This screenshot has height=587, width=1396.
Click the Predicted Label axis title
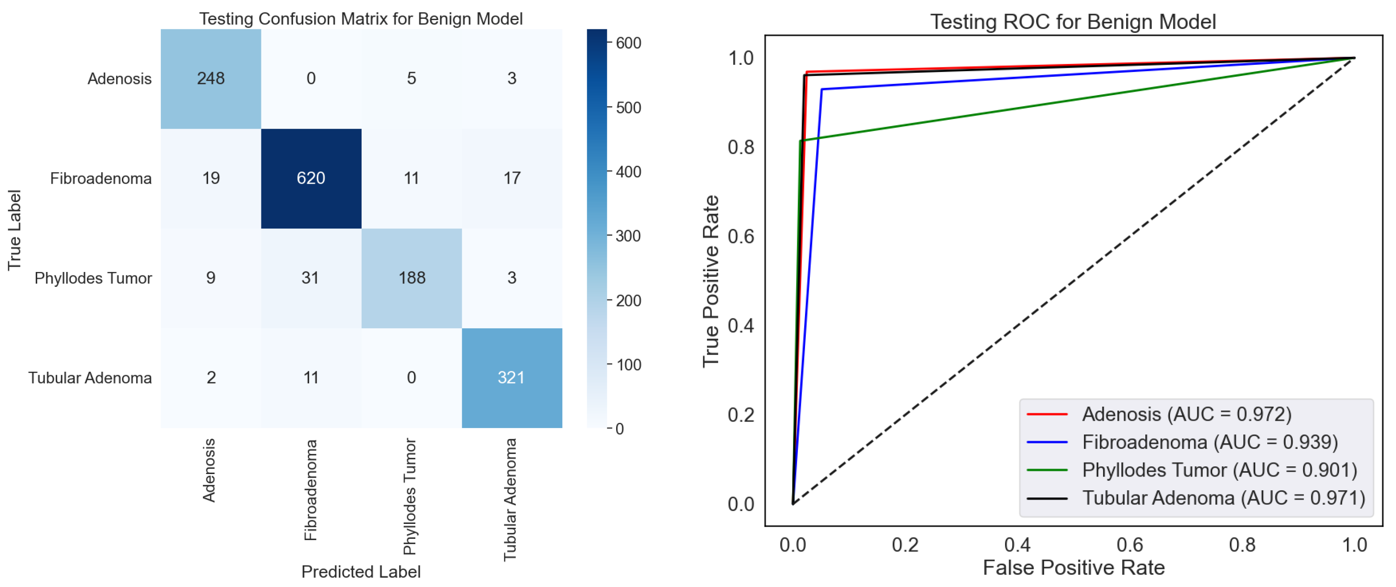coord(361,572)
